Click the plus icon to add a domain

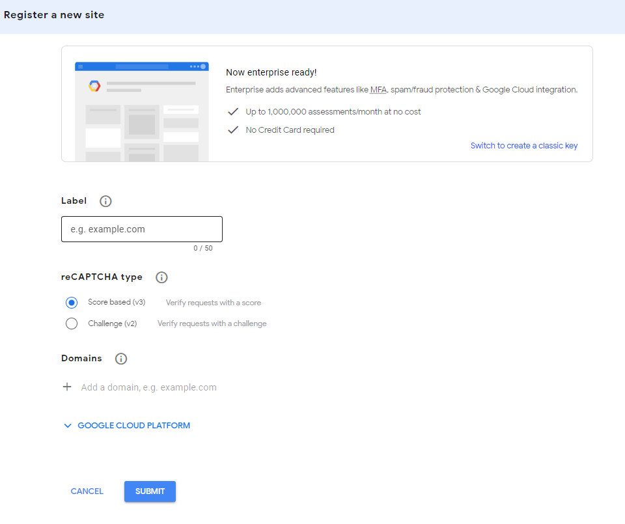point(67,387)
